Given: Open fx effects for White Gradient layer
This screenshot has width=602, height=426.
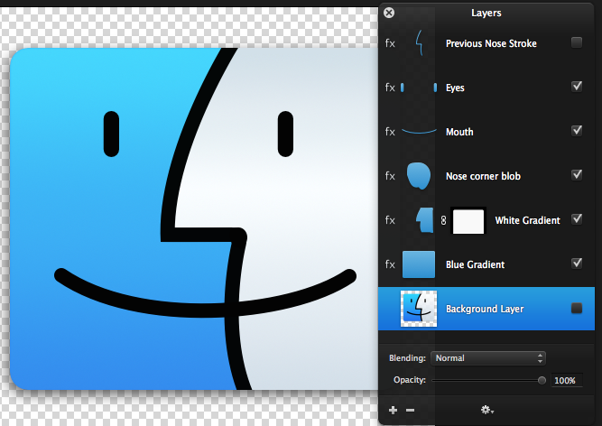Looking at the screenshot, I should 390,220.
